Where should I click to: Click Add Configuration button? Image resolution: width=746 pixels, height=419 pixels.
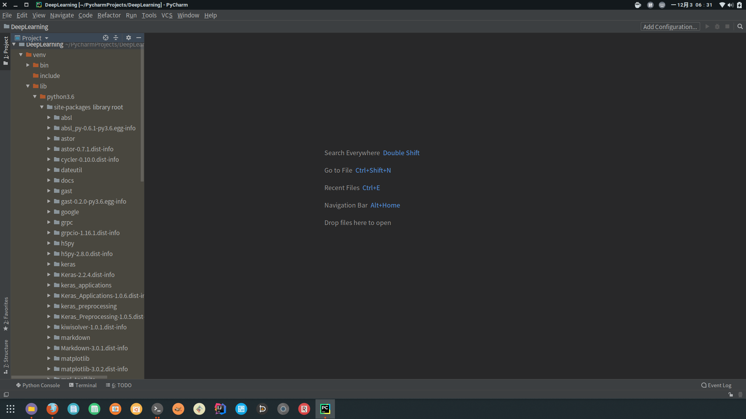pos(670,27)
